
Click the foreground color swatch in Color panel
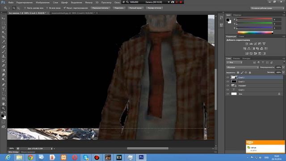228,20
